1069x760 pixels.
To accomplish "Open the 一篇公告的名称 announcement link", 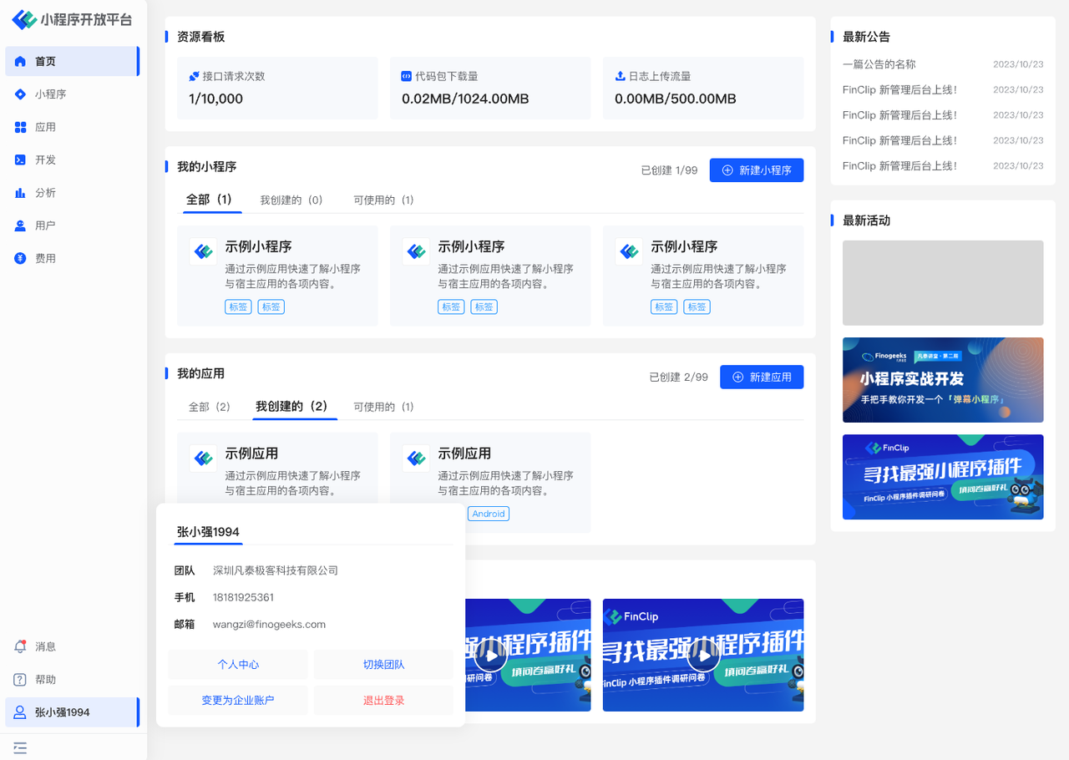I will pyautogui.click(x=879, y=64).
